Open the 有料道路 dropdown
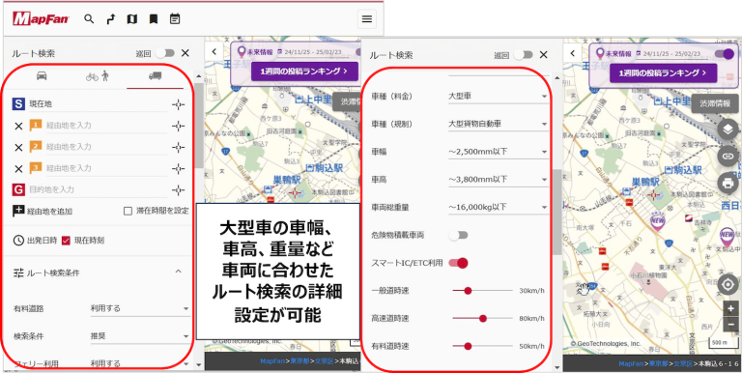 pos(140,308)
